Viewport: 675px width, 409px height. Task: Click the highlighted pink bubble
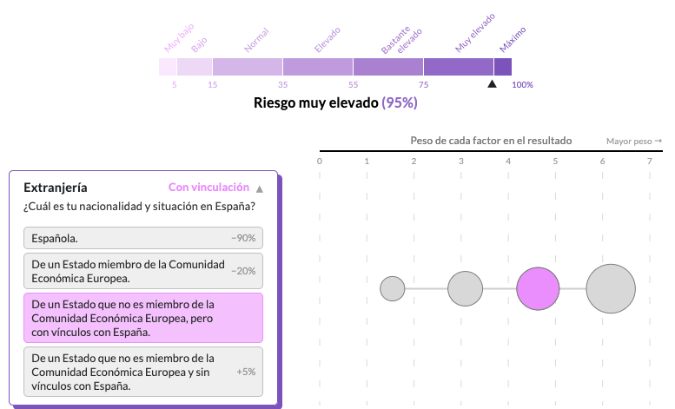coord(538,289)
